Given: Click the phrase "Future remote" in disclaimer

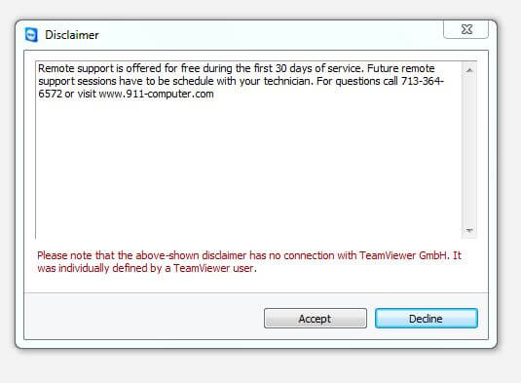Looking at the screenshot, I should point(400,68).
